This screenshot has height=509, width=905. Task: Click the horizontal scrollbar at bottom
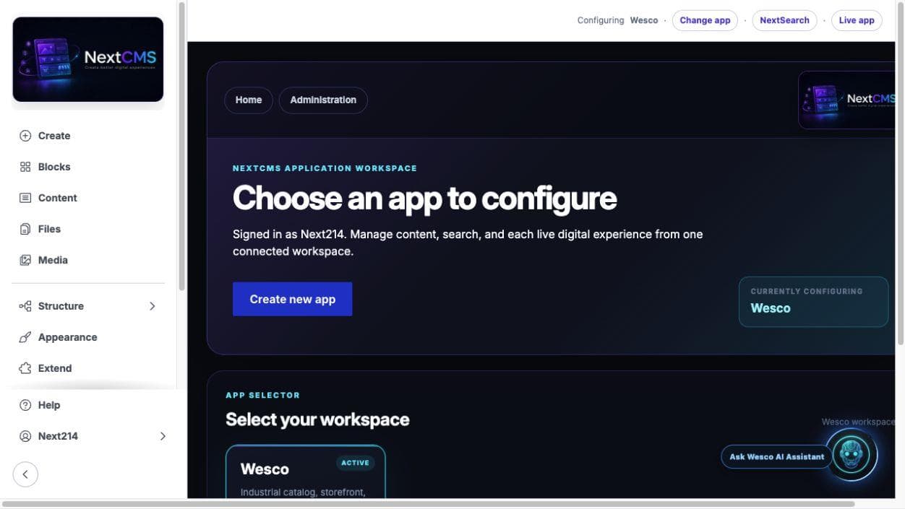coord(428,504)
